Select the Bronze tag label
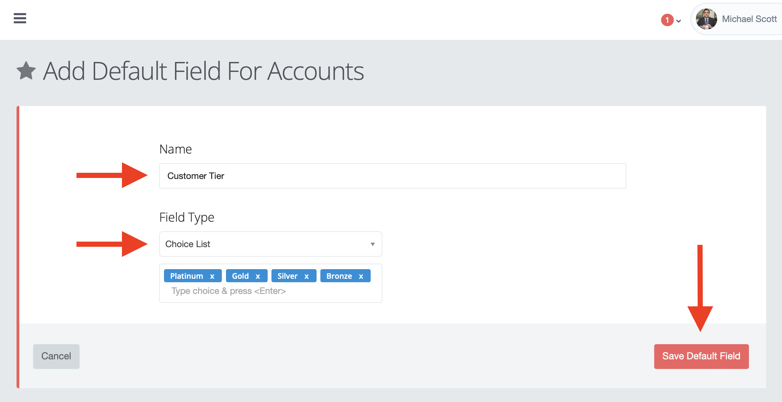This screenshot has width=782, height=402. 339,276
